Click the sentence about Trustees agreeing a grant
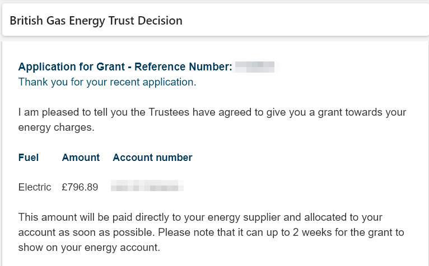Screen dimensions: 429x266 click(x=212, y=120)
